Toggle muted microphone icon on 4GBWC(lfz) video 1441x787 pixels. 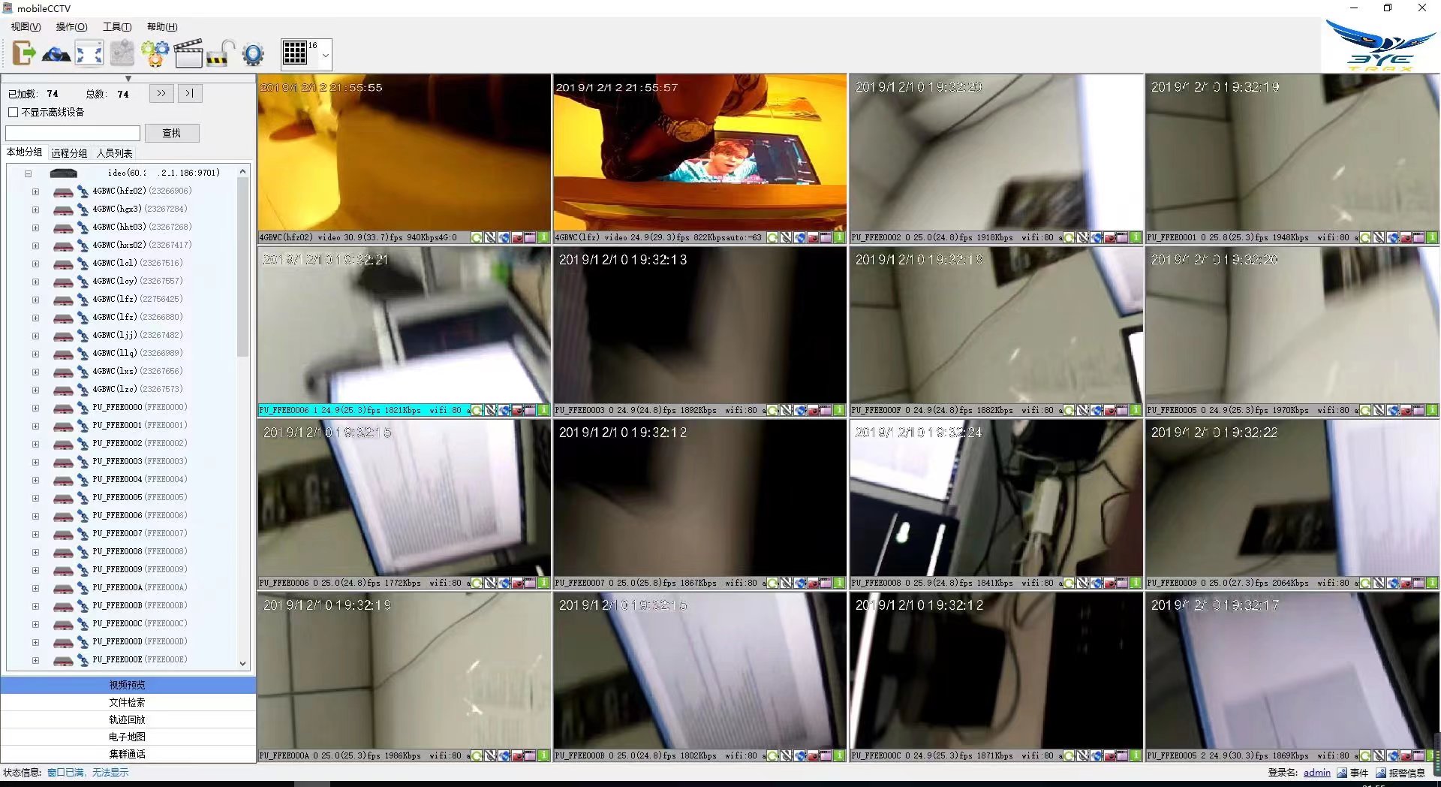[786, 237]
